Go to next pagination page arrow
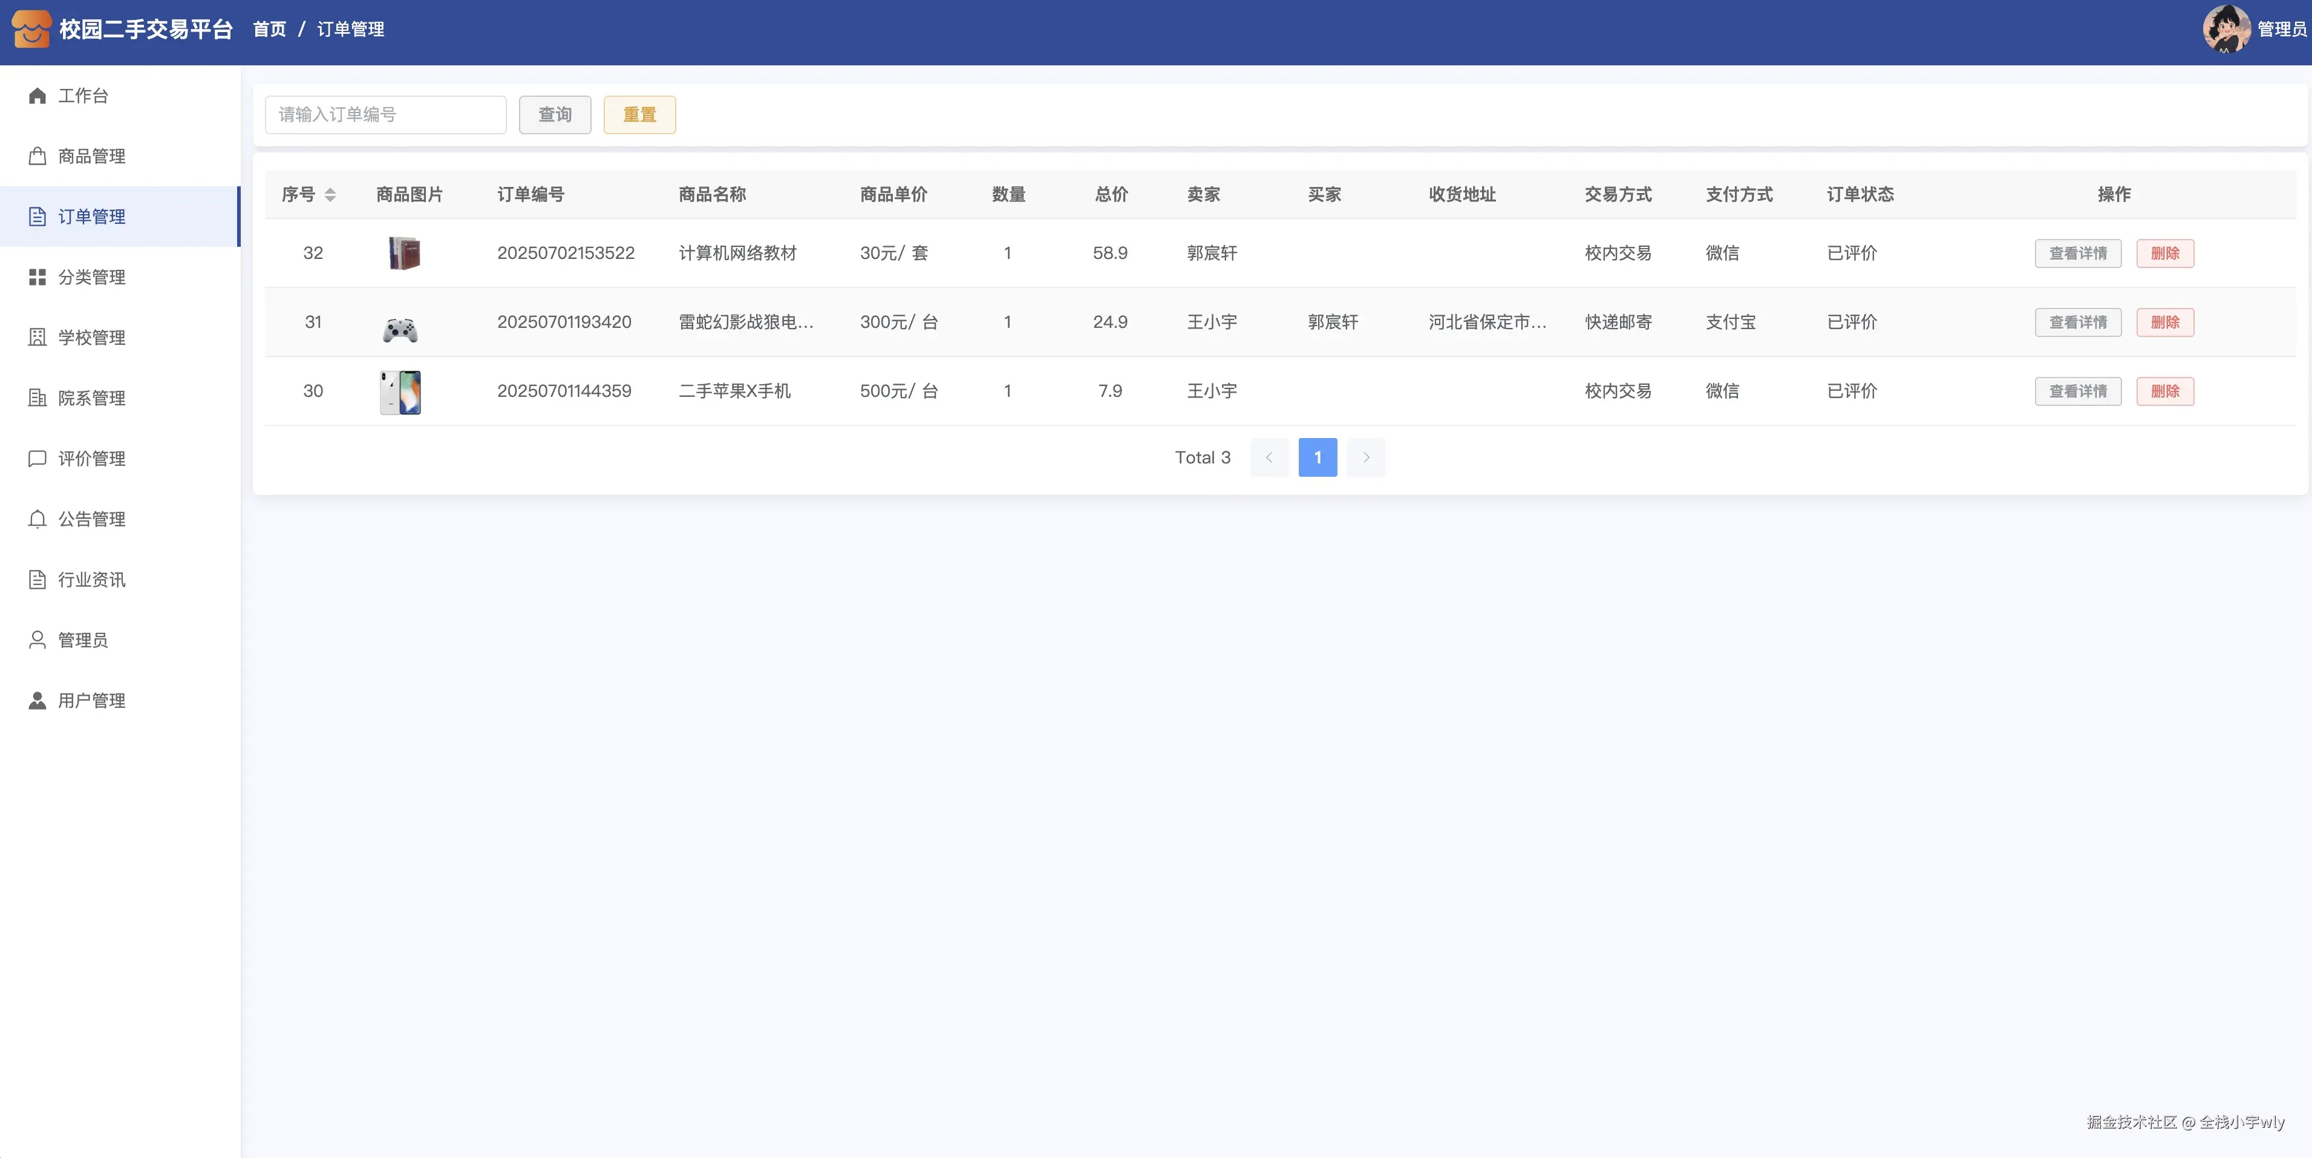The height and width of the screenshot is (1158, 2312). coord(1366,458)
